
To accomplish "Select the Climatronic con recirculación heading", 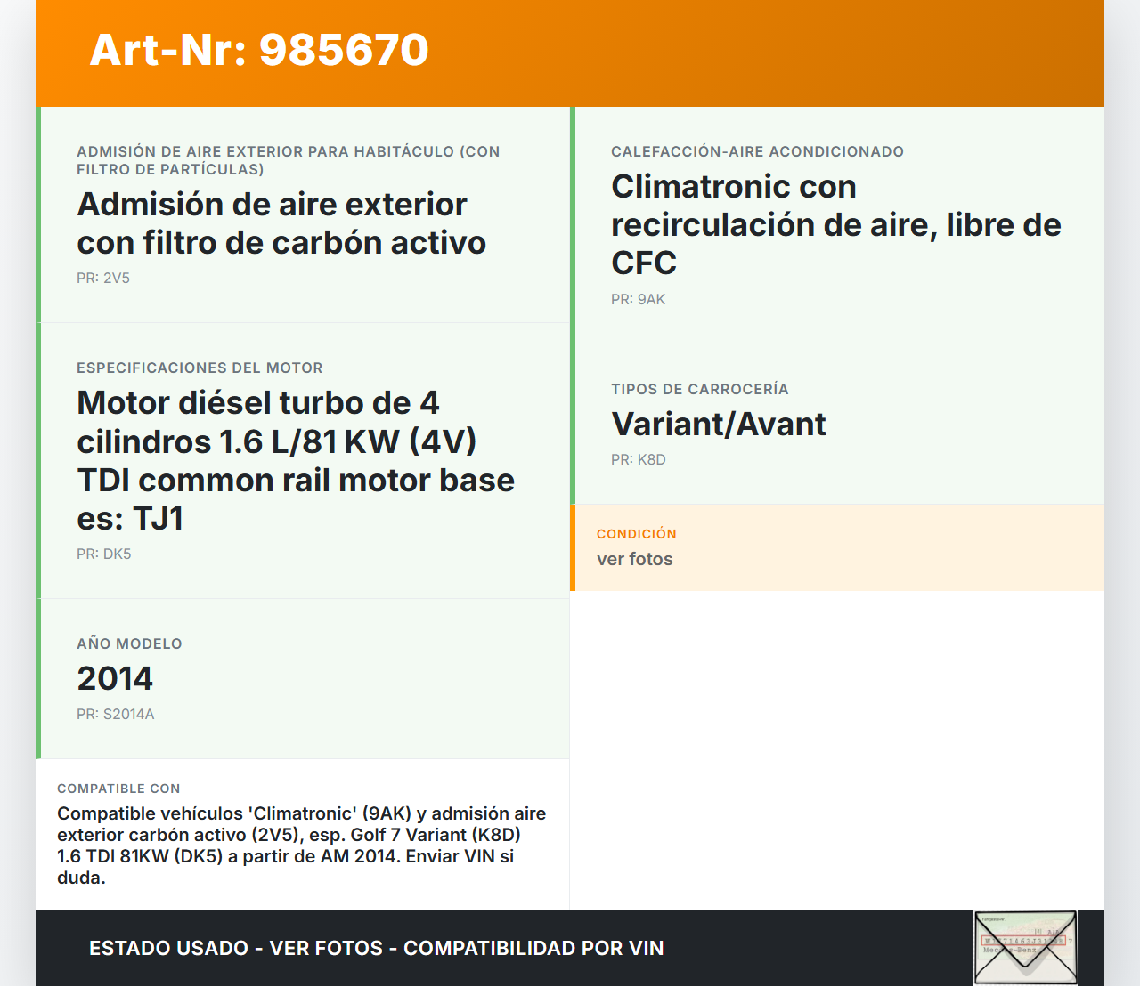I will tap(835, 224).
